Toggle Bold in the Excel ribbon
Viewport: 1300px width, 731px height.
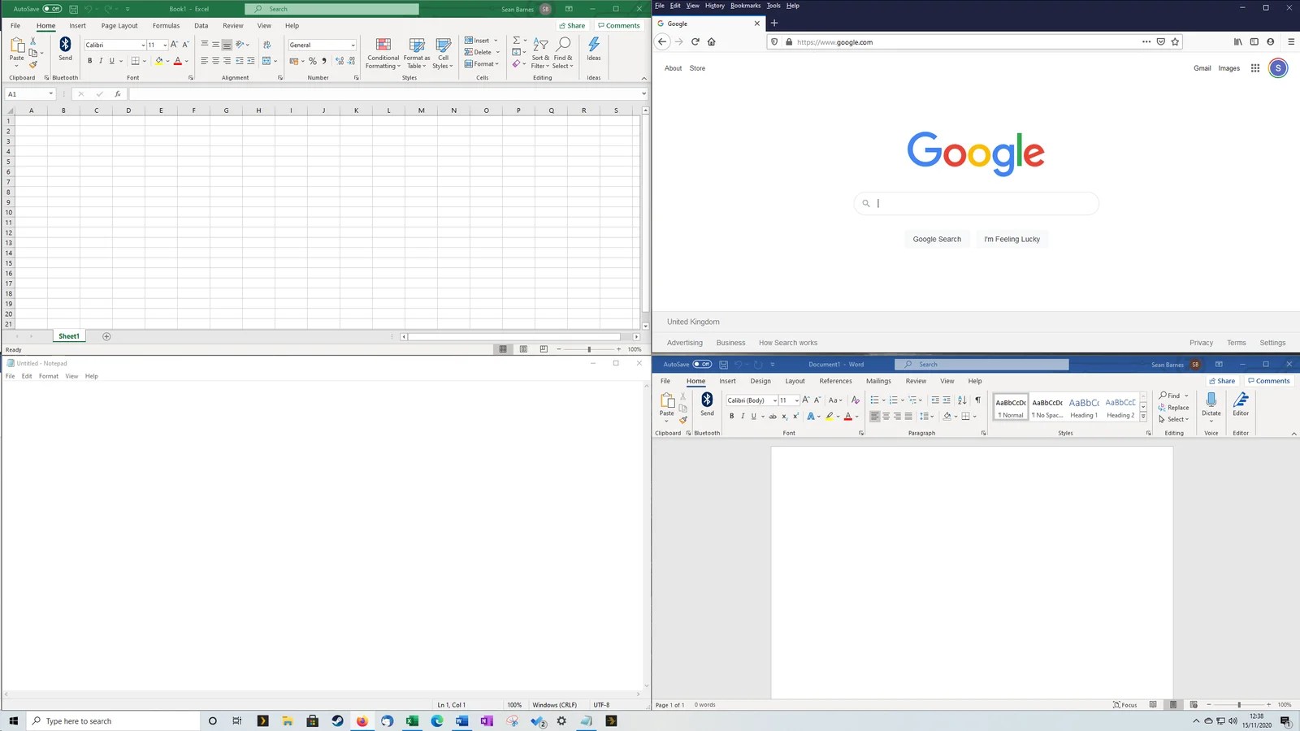pyautogui.click(x=90, y=61)
